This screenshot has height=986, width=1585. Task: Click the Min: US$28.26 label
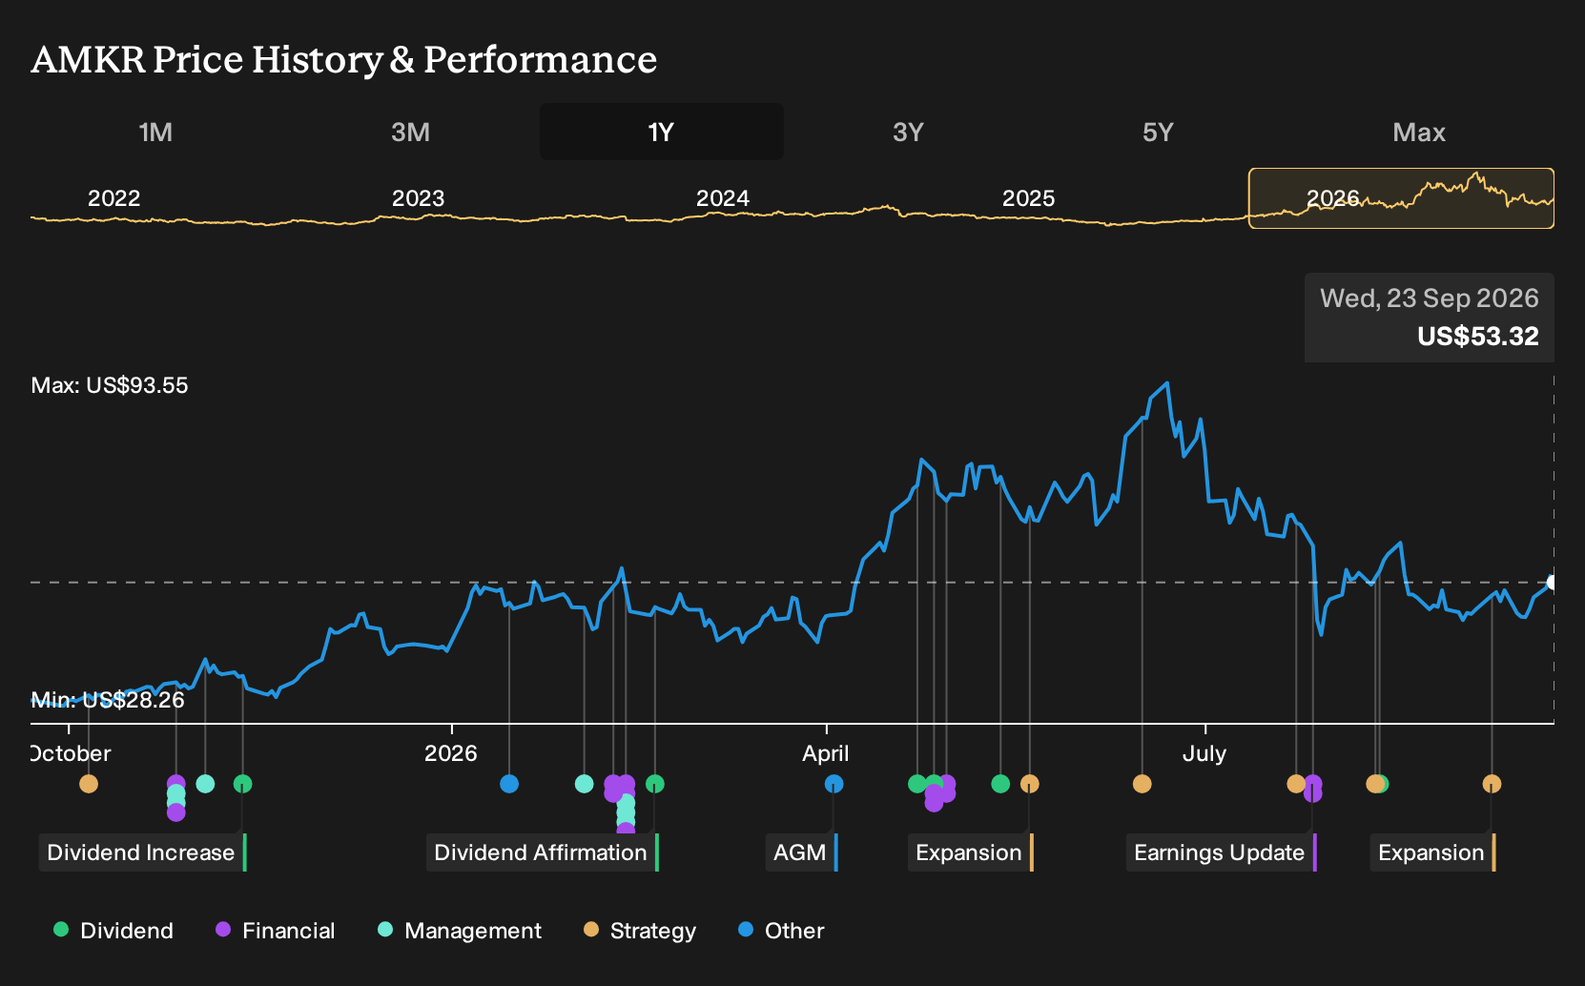108,700
